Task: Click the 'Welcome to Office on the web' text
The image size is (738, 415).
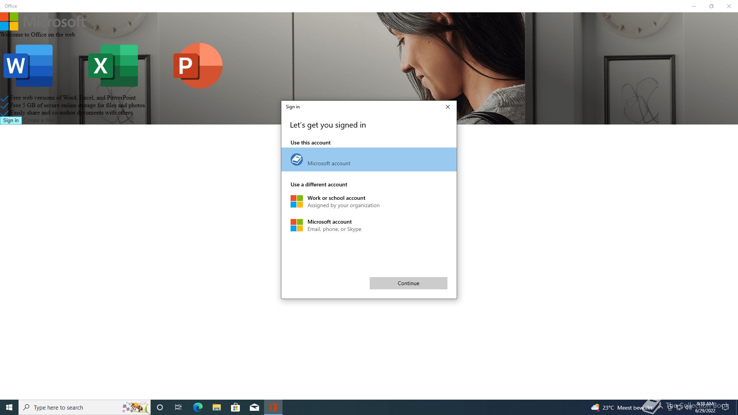Action: click(38, 35)
